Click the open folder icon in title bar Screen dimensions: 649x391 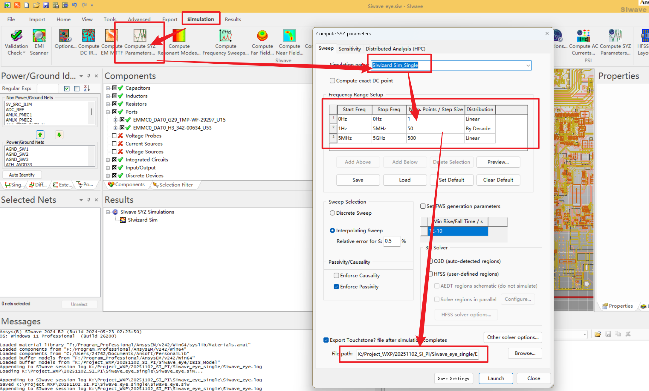coord(36,5)
